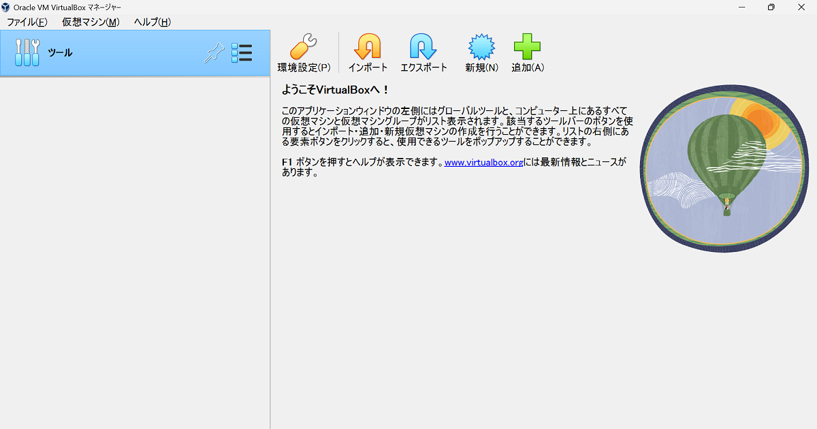Toggle pinning of the Tools pane
The width and height of the screenshot is (817, 429).
click(214, 52)
